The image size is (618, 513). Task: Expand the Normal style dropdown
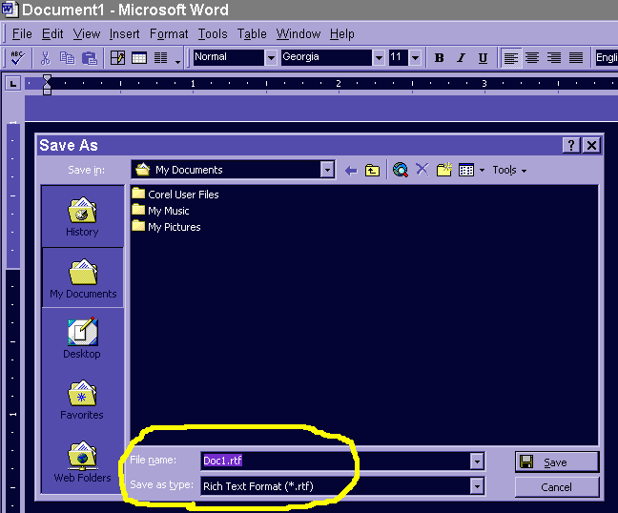pos(271,58)
